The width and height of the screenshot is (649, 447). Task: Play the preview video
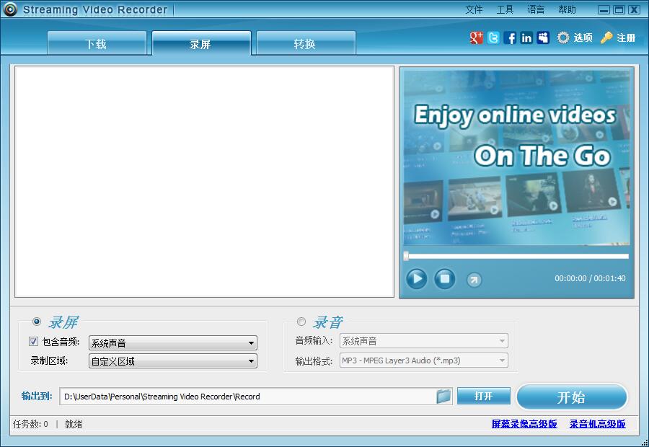(x=416, y=278)
